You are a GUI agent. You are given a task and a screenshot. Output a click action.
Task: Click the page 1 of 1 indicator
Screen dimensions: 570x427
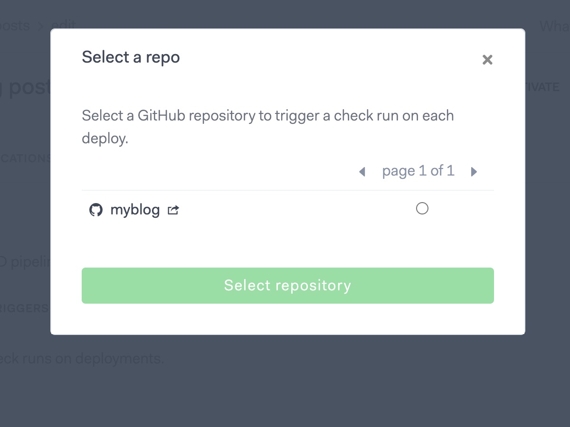click(418, 171)
